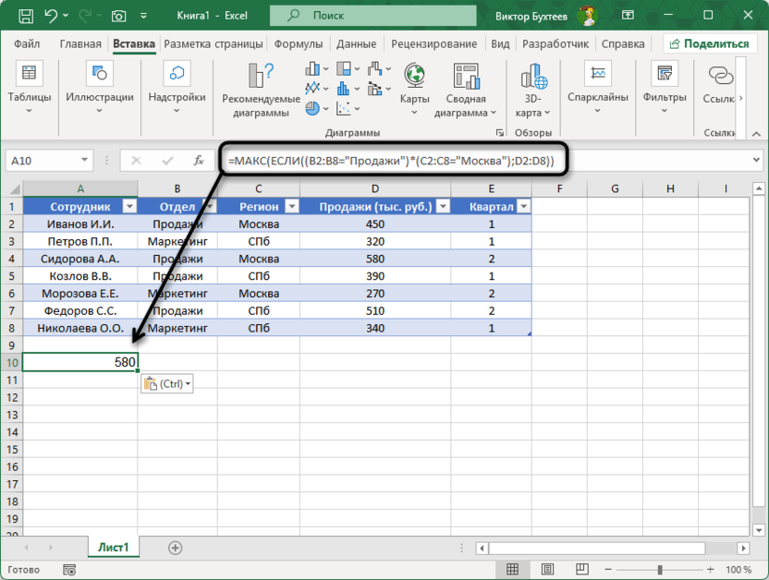The height and width of the screenshot is (580, 769).
Task: Open Recommended Charts (Рекомендуемые диаграммы)
Action: tap(261, 91)
